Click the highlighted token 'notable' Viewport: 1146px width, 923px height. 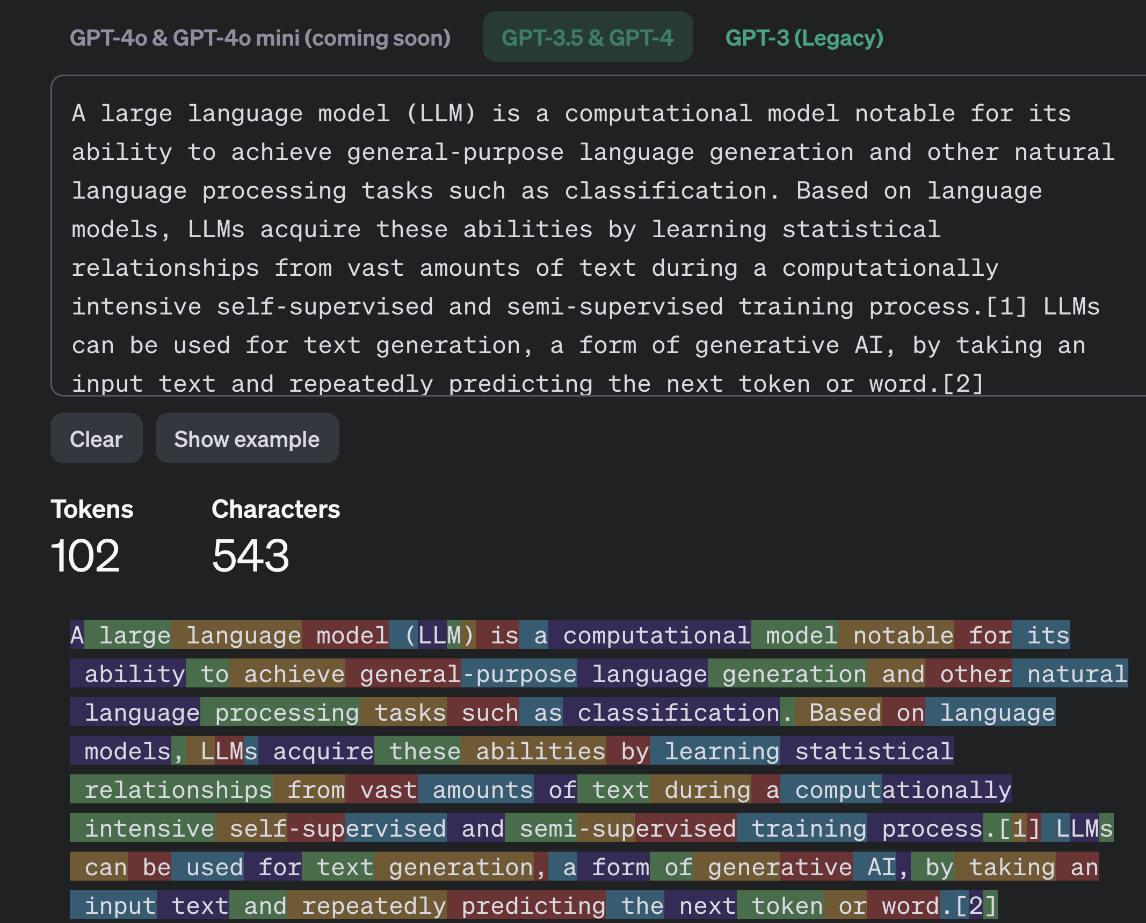[x=896, y=635]
